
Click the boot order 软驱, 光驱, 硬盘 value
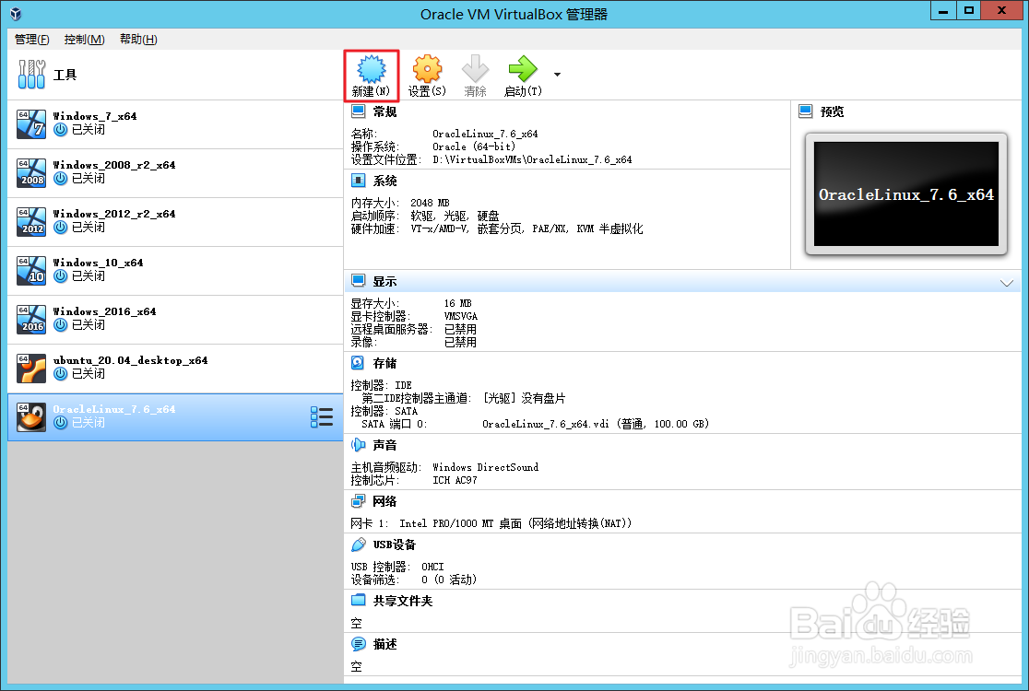coord(455,216)
